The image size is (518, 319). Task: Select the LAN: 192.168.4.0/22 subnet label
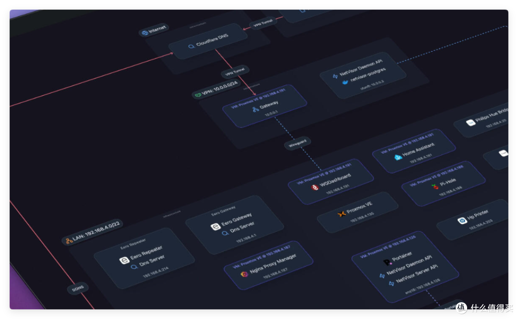(93, 232)
